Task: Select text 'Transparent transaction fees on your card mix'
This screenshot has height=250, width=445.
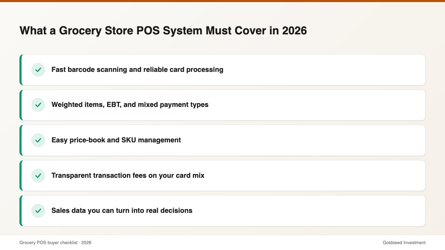Action: 128,175
